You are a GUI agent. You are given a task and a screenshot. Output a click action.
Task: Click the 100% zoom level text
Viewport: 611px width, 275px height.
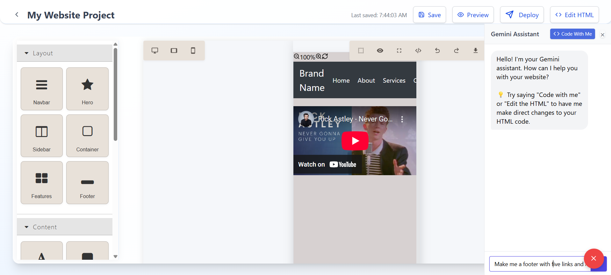pos(308,57)
